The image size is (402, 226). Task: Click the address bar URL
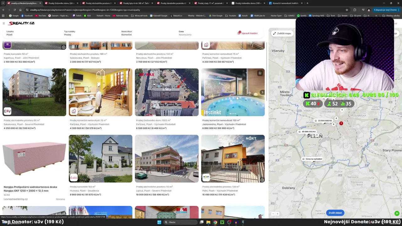click(85, 10)
